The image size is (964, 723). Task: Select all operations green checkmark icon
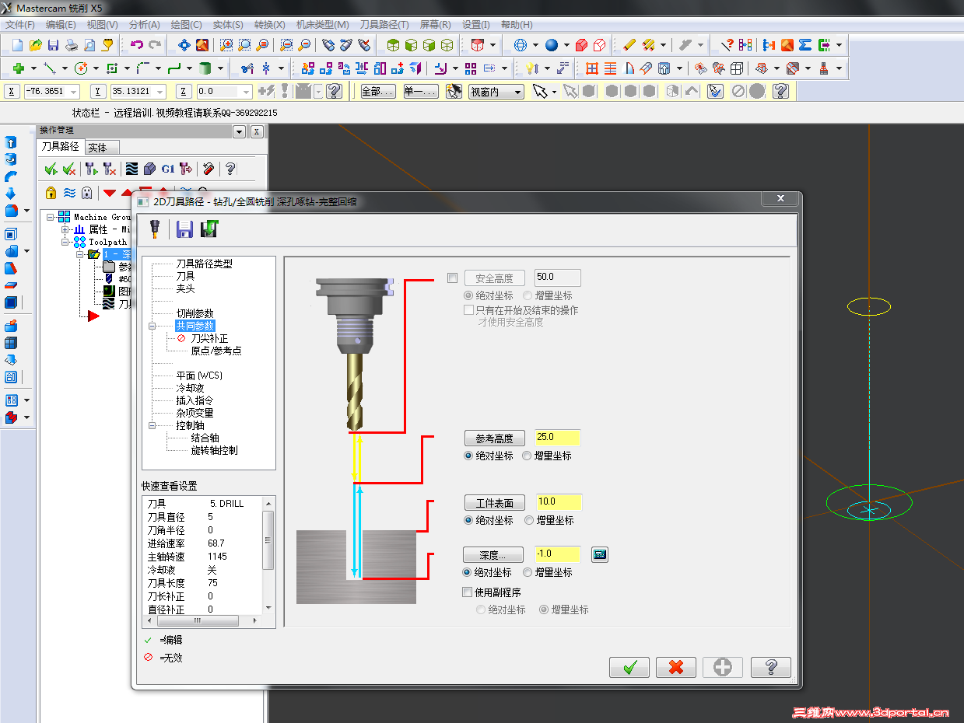point(51,169)
